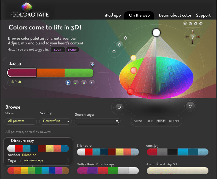Click the green swap arrows icon
Screen dimensions: 217x179
tap(76, 83)
